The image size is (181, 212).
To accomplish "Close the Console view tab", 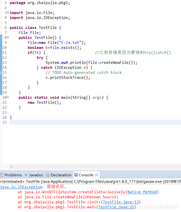I will [97, 175].
